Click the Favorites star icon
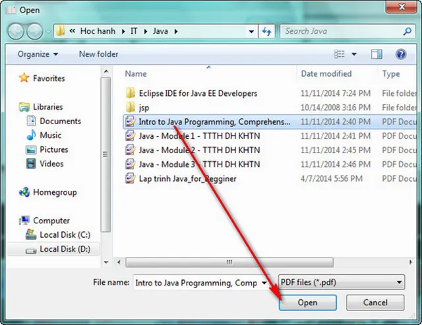 pyautogui.click(x=24, y=78)
